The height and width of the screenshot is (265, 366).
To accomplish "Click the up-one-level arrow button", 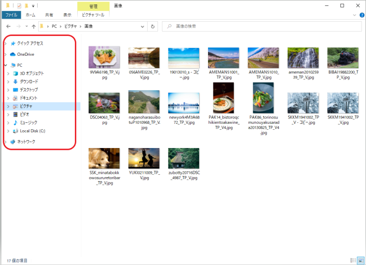I will [33, 26].
